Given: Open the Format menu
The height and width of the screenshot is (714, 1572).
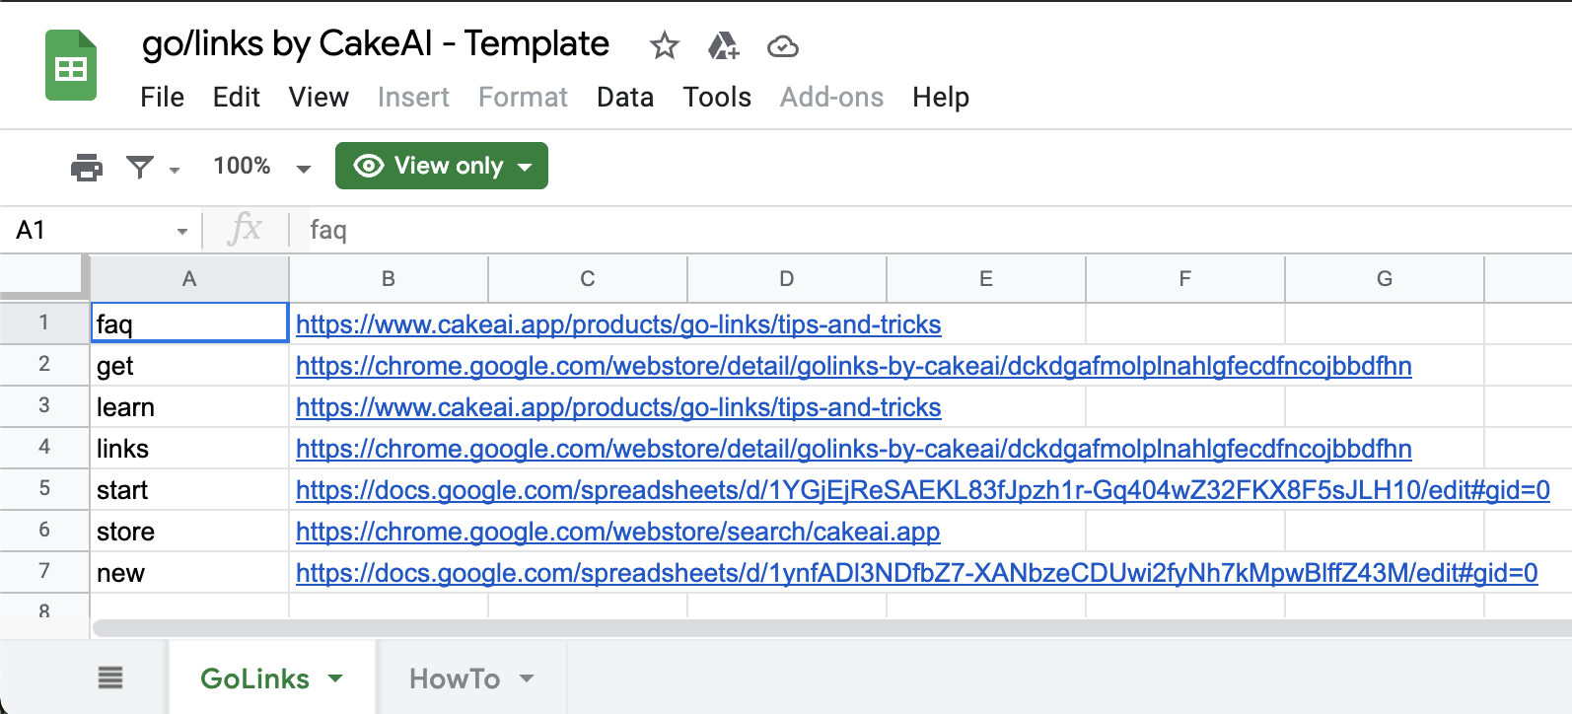Looking at the screenshot, I should pyautogui.click(x=523, y=97).
